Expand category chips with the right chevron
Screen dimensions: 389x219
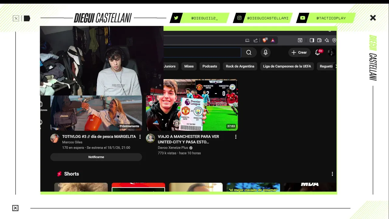[336, 66]
